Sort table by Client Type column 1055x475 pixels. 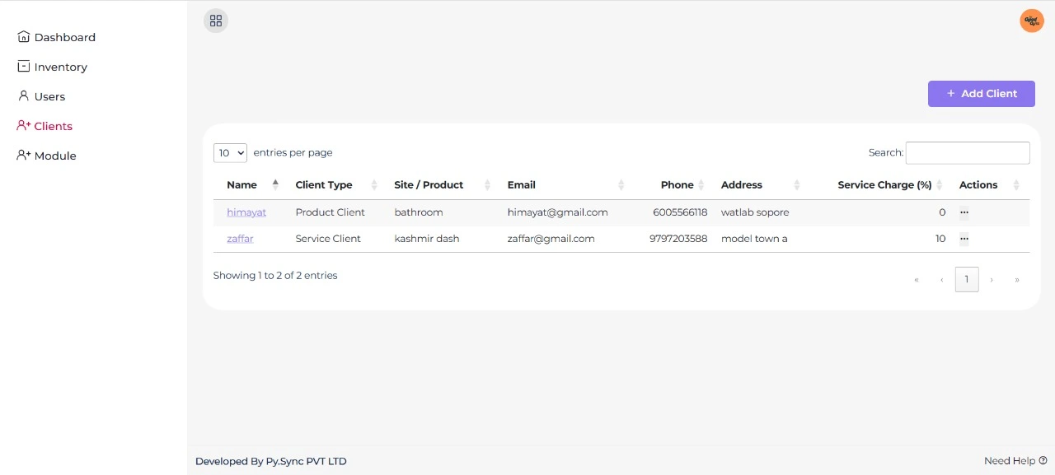point(324,185)
